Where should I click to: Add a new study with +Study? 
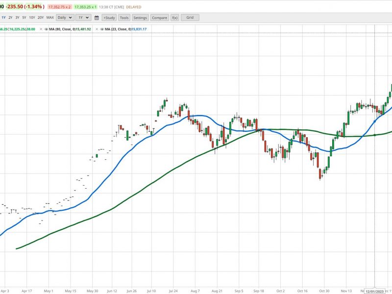pos(109,18)
